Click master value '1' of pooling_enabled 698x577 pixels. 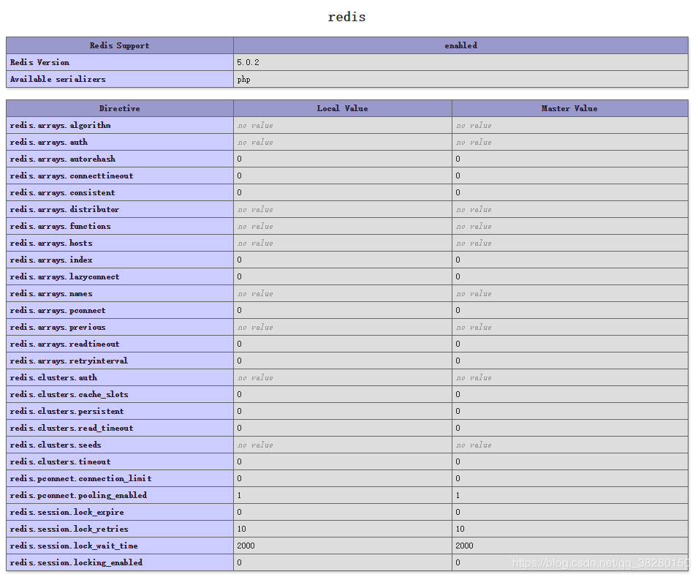coord(458,496)
